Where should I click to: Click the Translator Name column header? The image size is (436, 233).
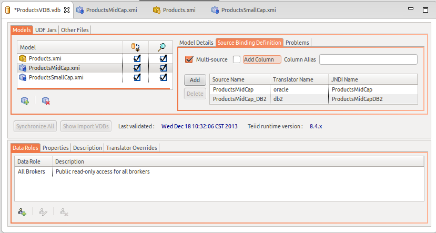299,79
